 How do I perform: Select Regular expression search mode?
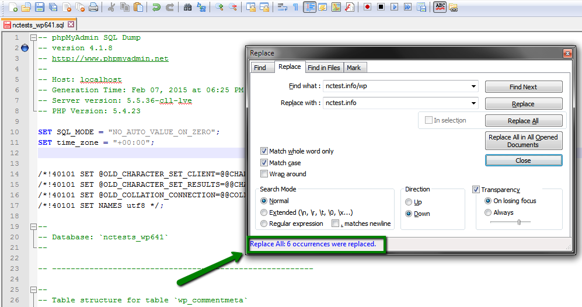(x=264, y=224)
